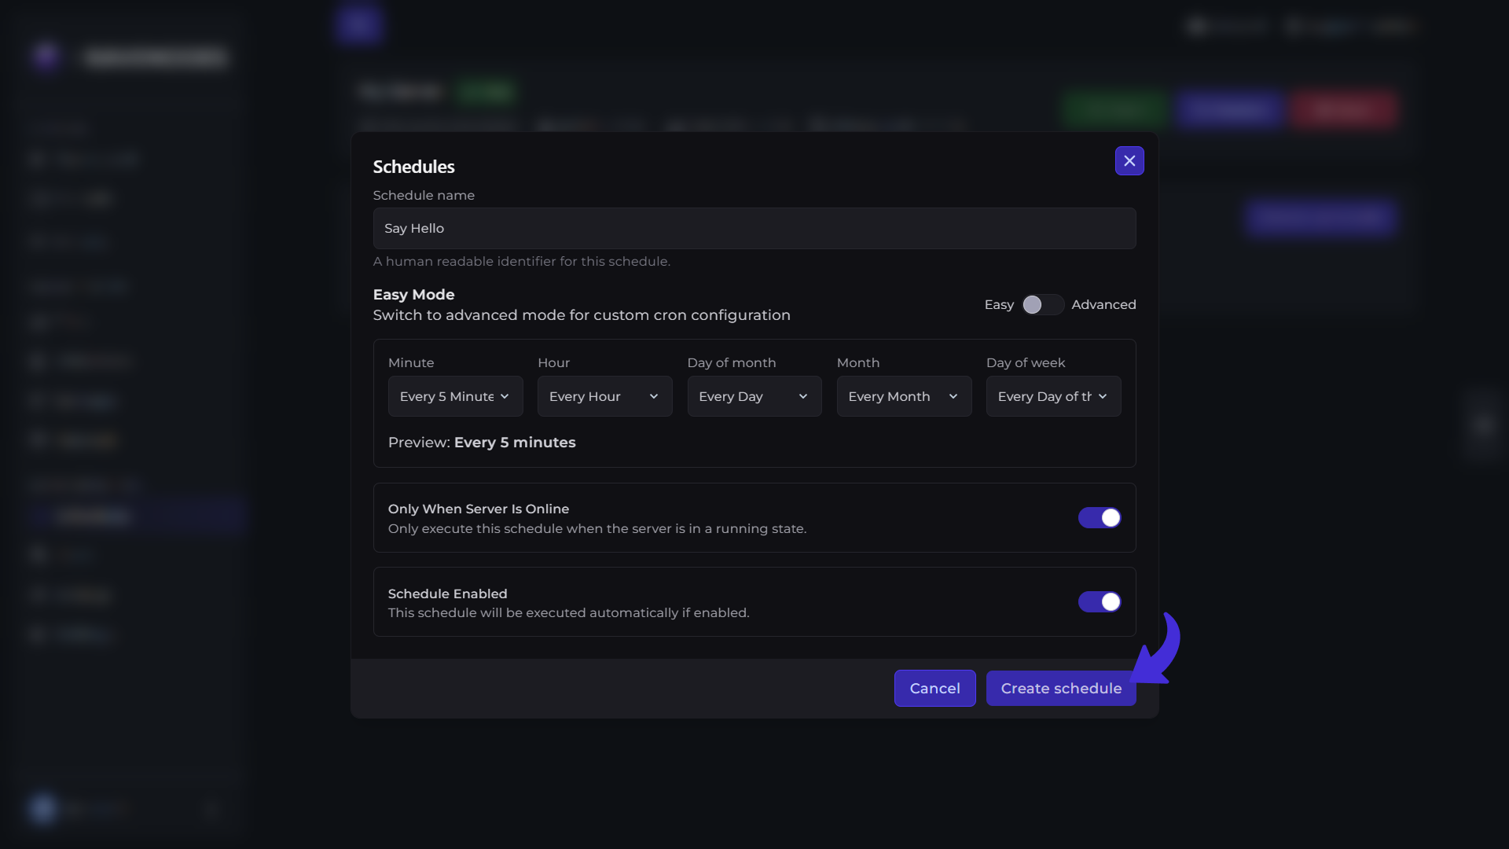The height and width of the screenshot is (849, 1509).
Task: Open the Minute dropdown
Action: (455, 396)
